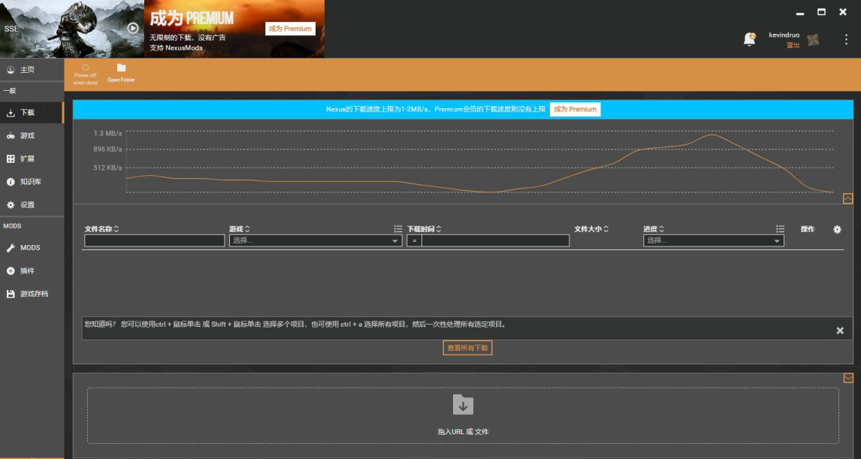Toggle group-by icon next to 游戏 column
The width and height of the screenshot is (861, 459).
[x=398, y=229]
